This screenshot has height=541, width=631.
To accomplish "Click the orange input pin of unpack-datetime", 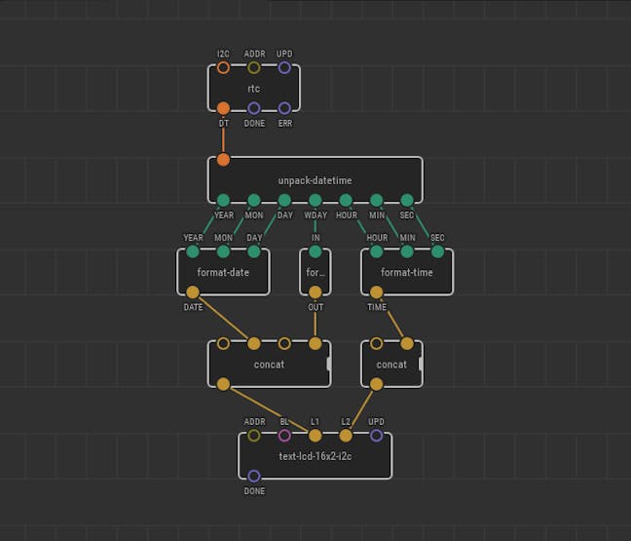I will click(x=223, y=160).
